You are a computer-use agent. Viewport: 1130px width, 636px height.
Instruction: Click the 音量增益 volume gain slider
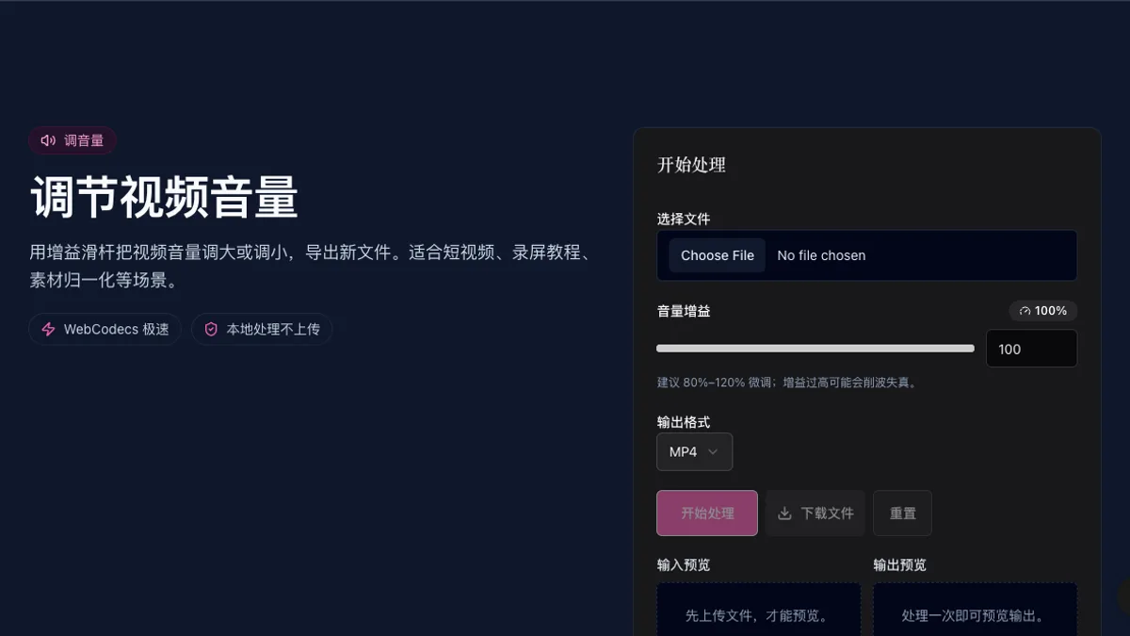pos(815,349)
